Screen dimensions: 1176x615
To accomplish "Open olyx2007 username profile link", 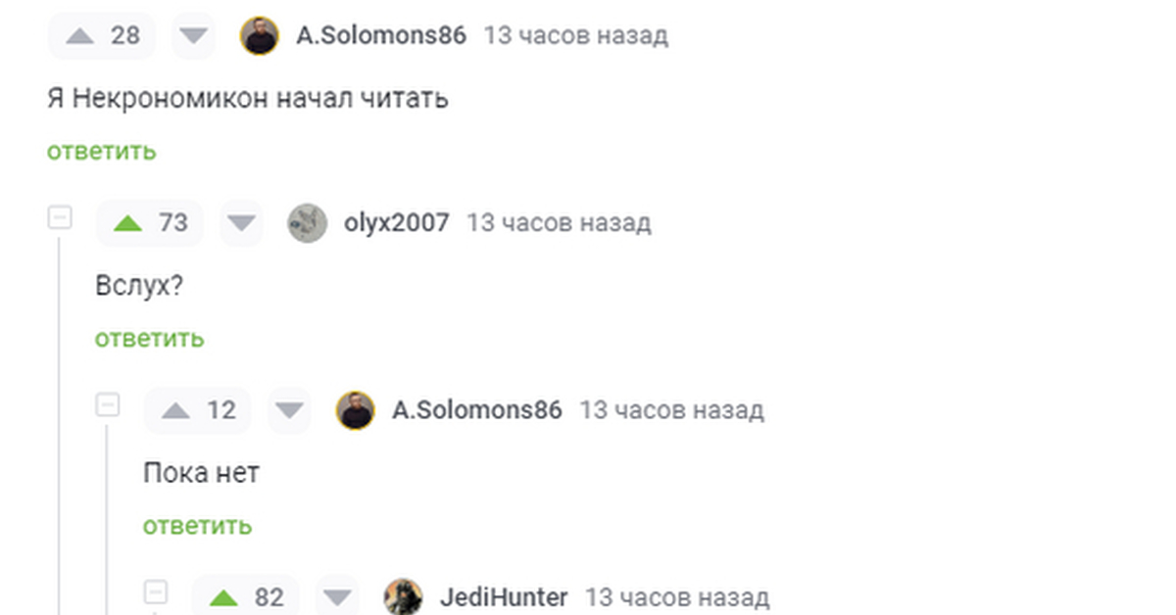I will (397, 223).
